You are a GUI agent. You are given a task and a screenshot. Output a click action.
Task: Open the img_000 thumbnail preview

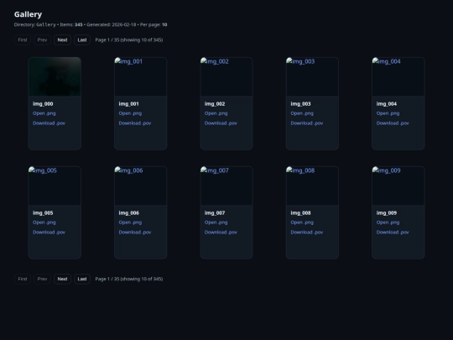tap(55, 76)
